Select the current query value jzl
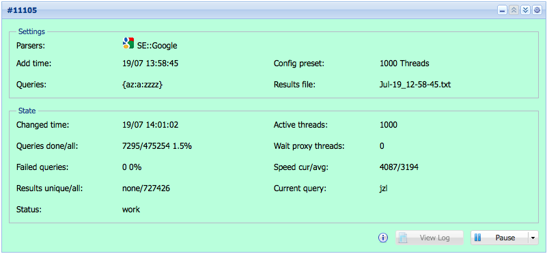547x254 pixels. pyautogui.click(x=384, y=188)
